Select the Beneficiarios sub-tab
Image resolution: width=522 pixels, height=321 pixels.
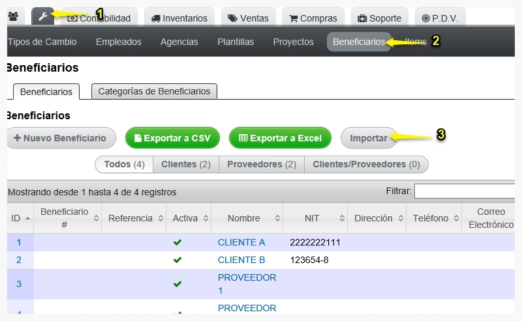(x=46, y=92)
